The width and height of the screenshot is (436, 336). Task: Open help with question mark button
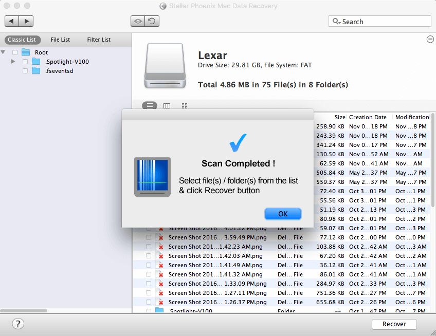click(18, 324)
